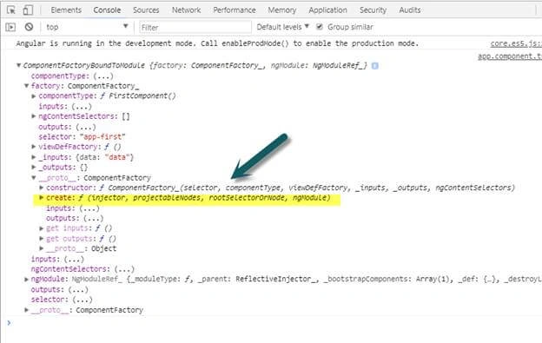Select the Angular development mode log message
Image resolution: width=542 pixels, height=343 pixels.
click(217, 43)
